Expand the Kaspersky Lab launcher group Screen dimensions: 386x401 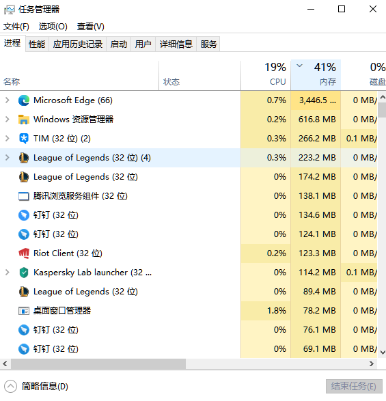tap(8, 273)
